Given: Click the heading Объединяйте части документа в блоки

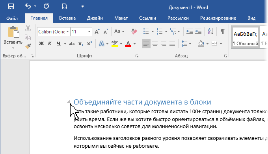Looking at the screenshot, I should [x=142, y=102].
